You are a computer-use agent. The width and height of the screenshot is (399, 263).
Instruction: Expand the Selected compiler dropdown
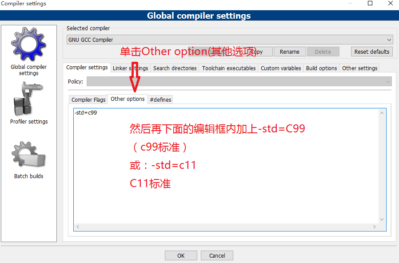tap(230, 40)
